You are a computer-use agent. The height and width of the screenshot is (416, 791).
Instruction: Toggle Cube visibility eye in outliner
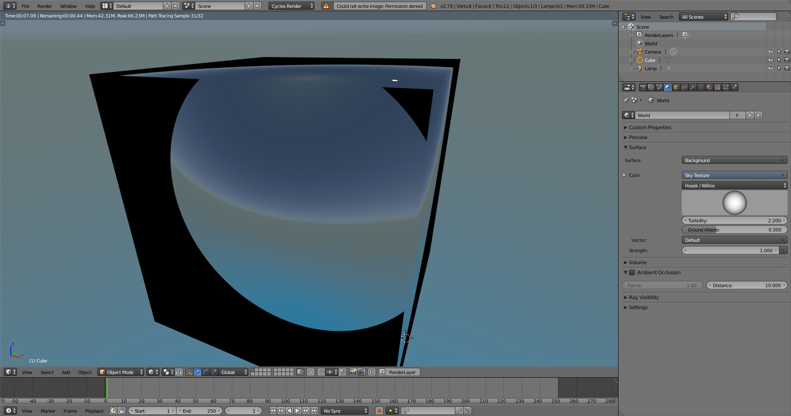771,60
